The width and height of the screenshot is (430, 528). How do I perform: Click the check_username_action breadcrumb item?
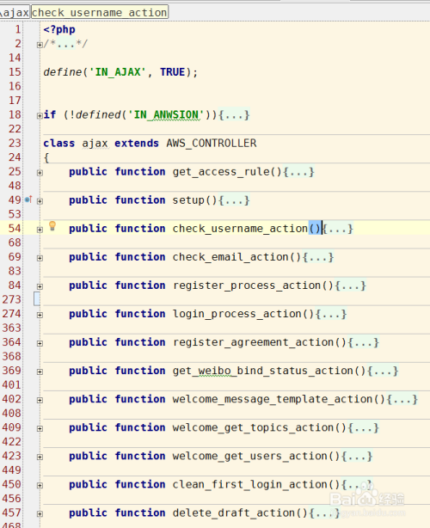[100, 12]
